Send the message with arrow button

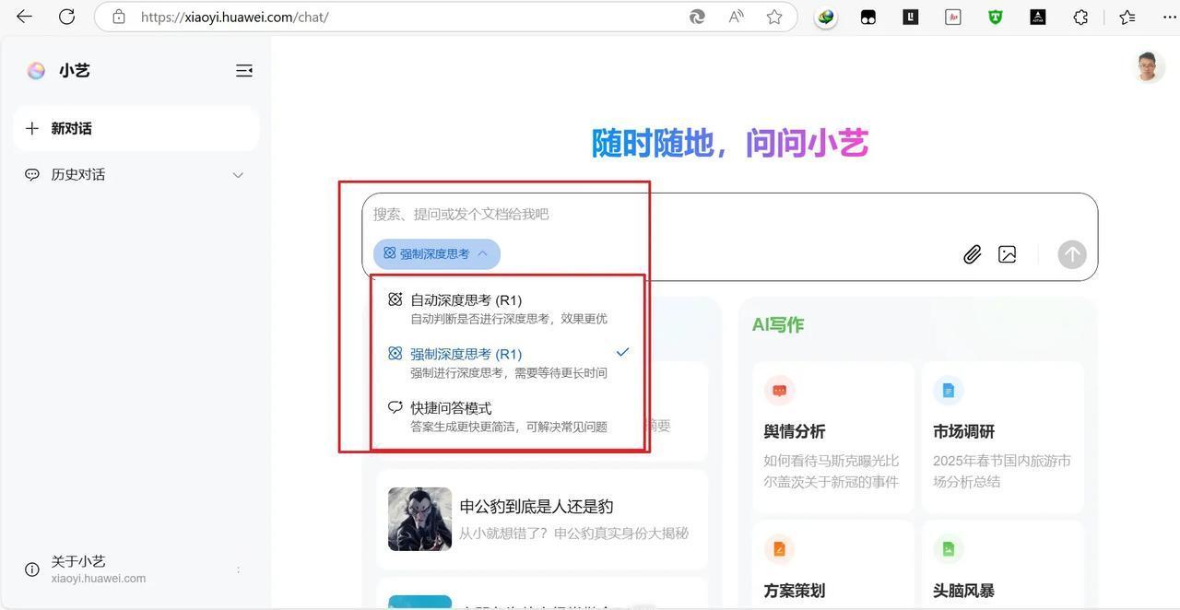point(1072,254)
